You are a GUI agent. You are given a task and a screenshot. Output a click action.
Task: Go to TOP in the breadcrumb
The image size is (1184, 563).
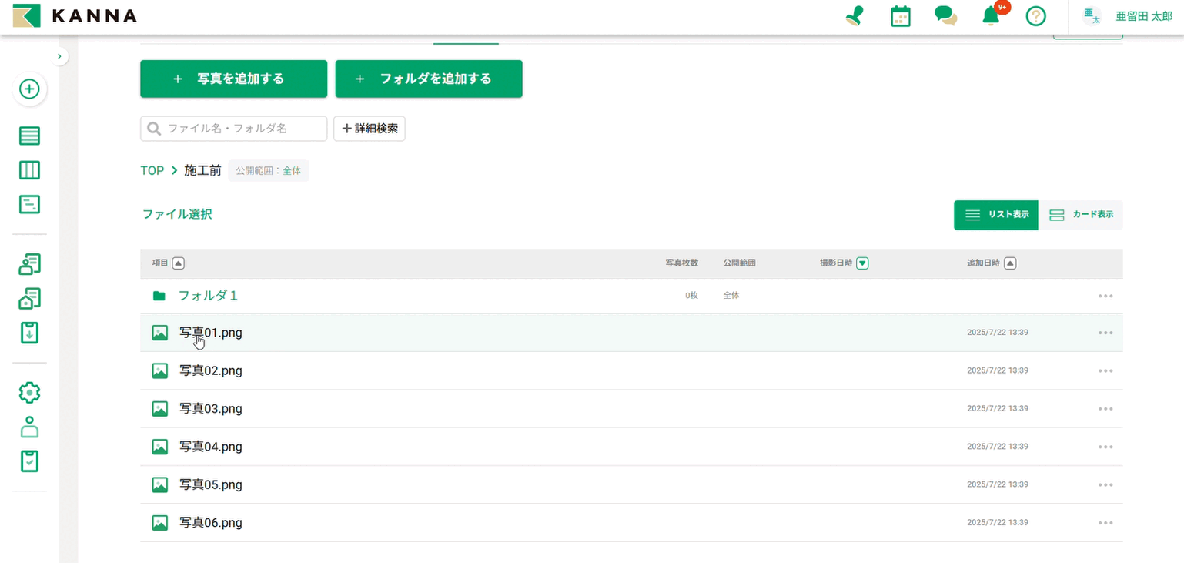[x=152, y=171]
